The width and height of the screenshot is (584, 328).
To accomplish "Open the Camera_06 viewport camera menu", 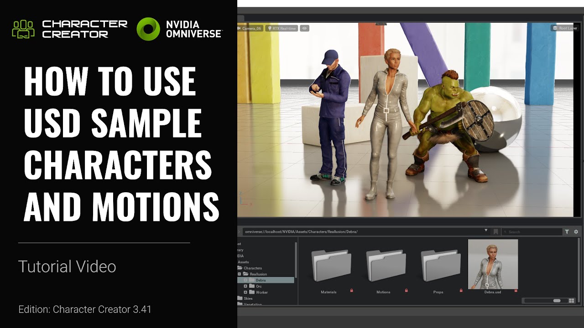I will pyautogui.click(x=250, y=28).
